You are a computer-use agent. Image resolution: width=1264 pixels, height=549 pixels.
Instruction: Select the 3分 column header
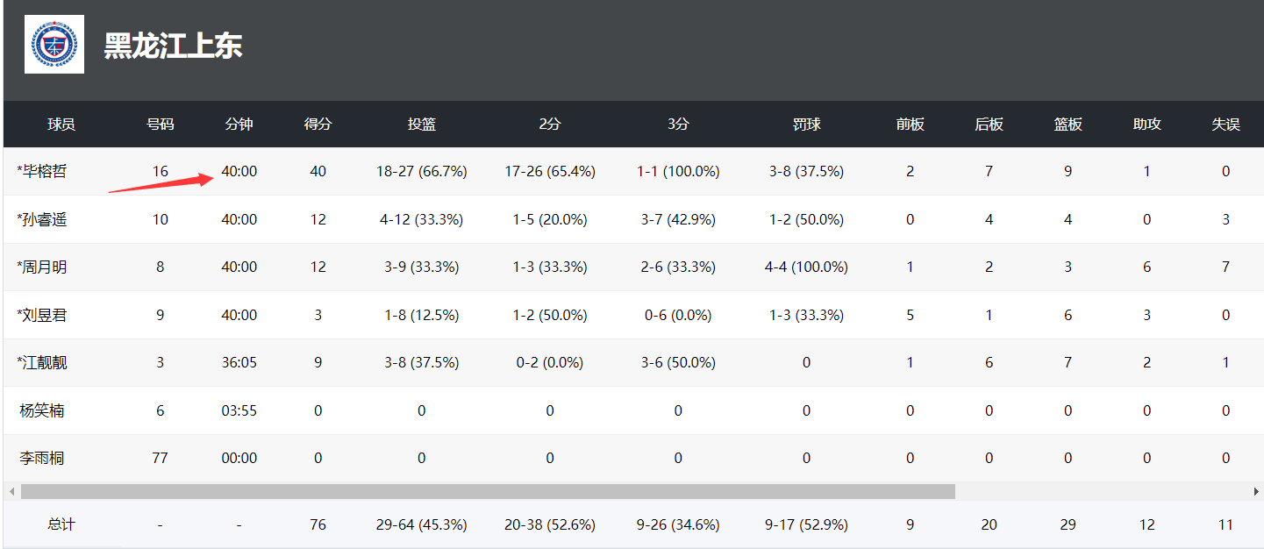tap(678, 125)
